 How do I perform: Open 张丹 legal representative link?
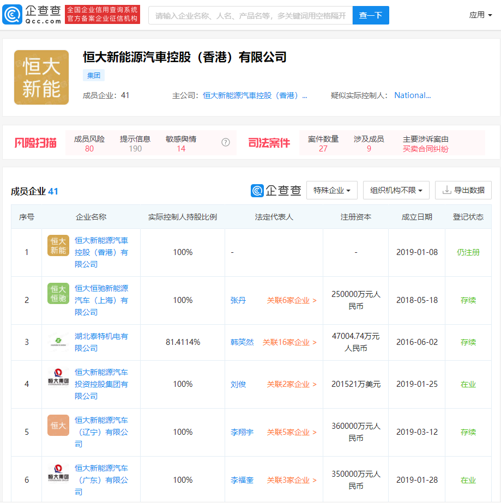[238, 300]
